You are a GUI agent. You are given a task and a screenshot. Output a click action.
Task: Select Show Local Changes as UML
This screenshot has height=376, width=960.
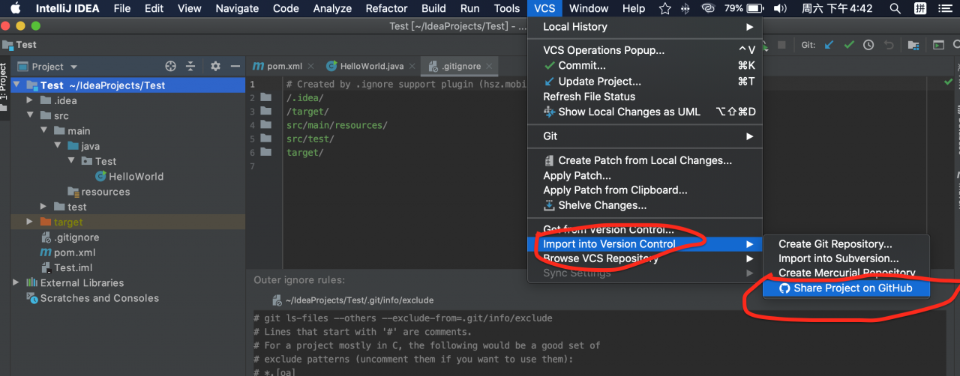pyautogui.click(x=645, y=112)
